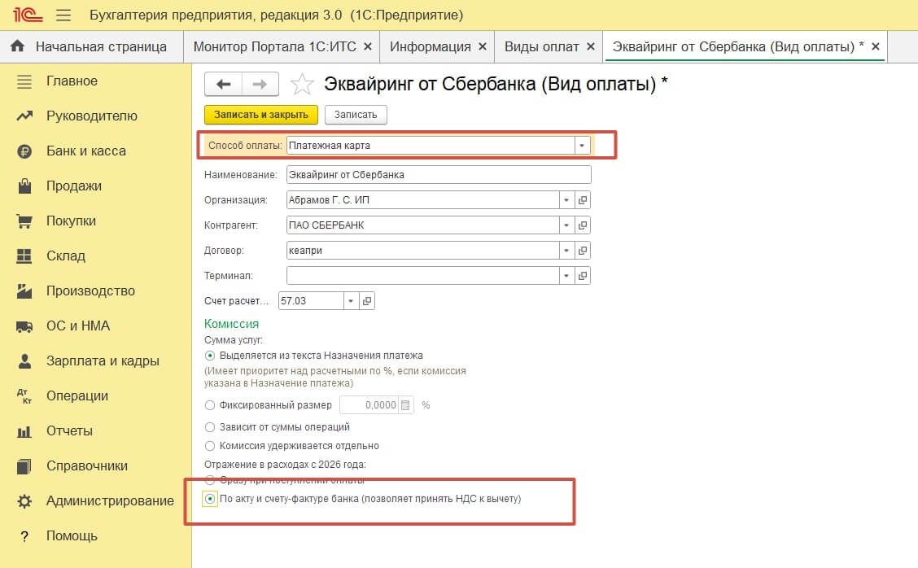Open Справочники section

coord(87,466)
